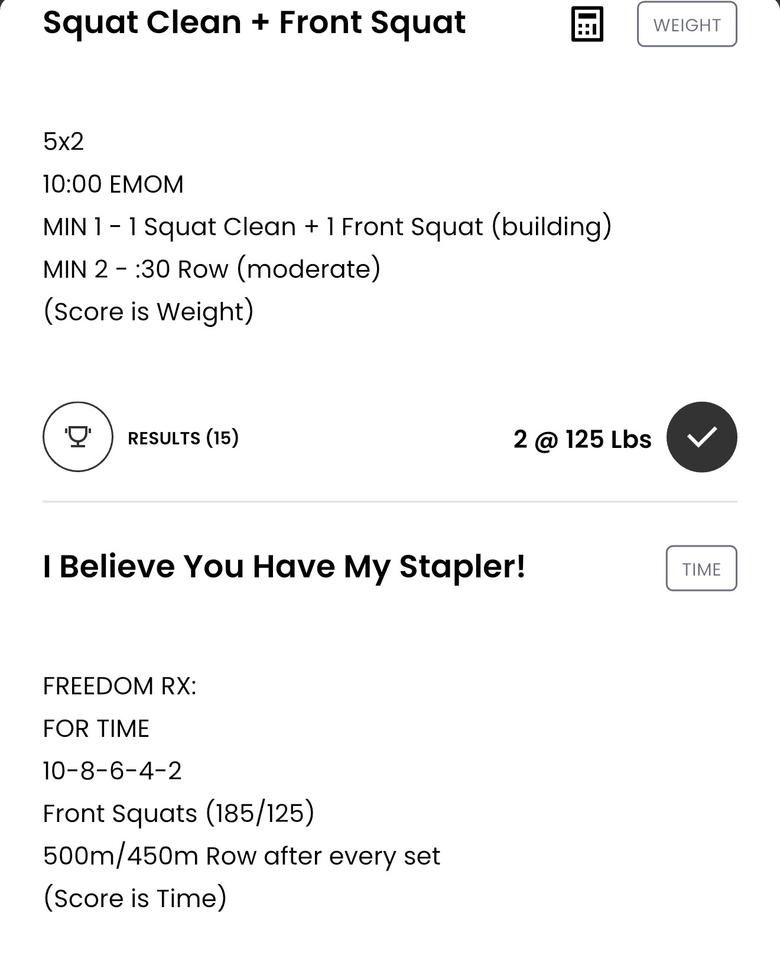View RESULTS (15) for Squat Clean
The height and width of the screenshot is (978, 780).
(183, 438)
